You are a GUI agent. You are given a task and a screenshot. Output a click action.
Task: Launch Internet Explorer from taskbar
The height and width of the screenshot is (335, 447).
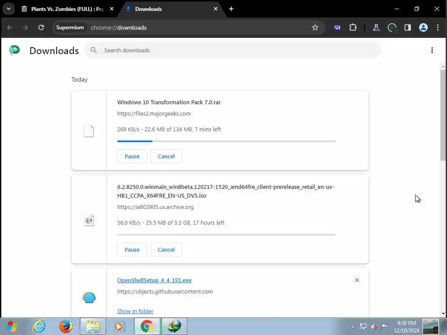click(x=39, y=326)
